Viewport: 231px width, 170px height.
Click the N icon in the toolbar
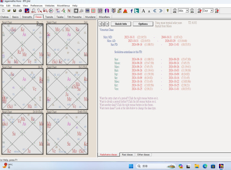pyautogui.click(x=69, y=11)
